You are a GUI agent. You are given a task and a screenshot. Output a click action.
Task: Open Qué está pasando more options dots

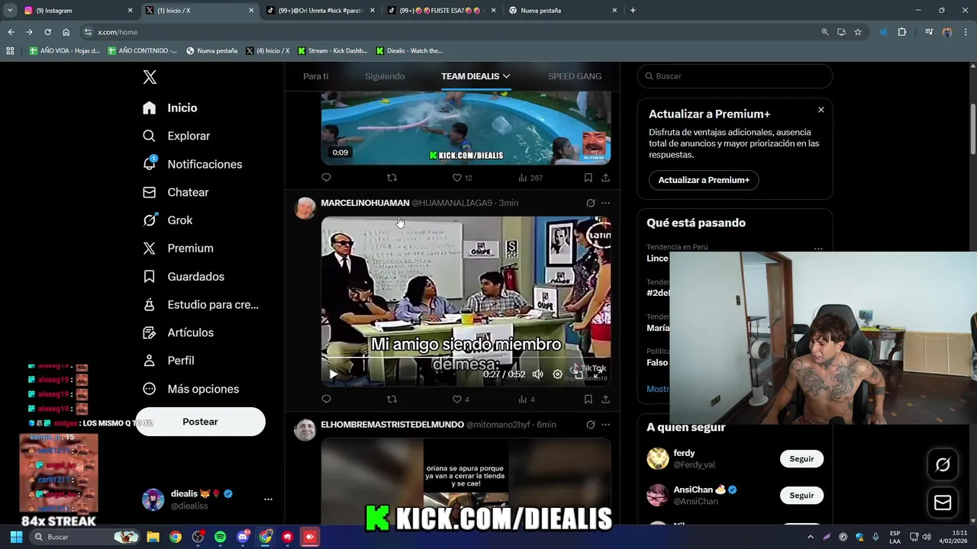[818, 249]
